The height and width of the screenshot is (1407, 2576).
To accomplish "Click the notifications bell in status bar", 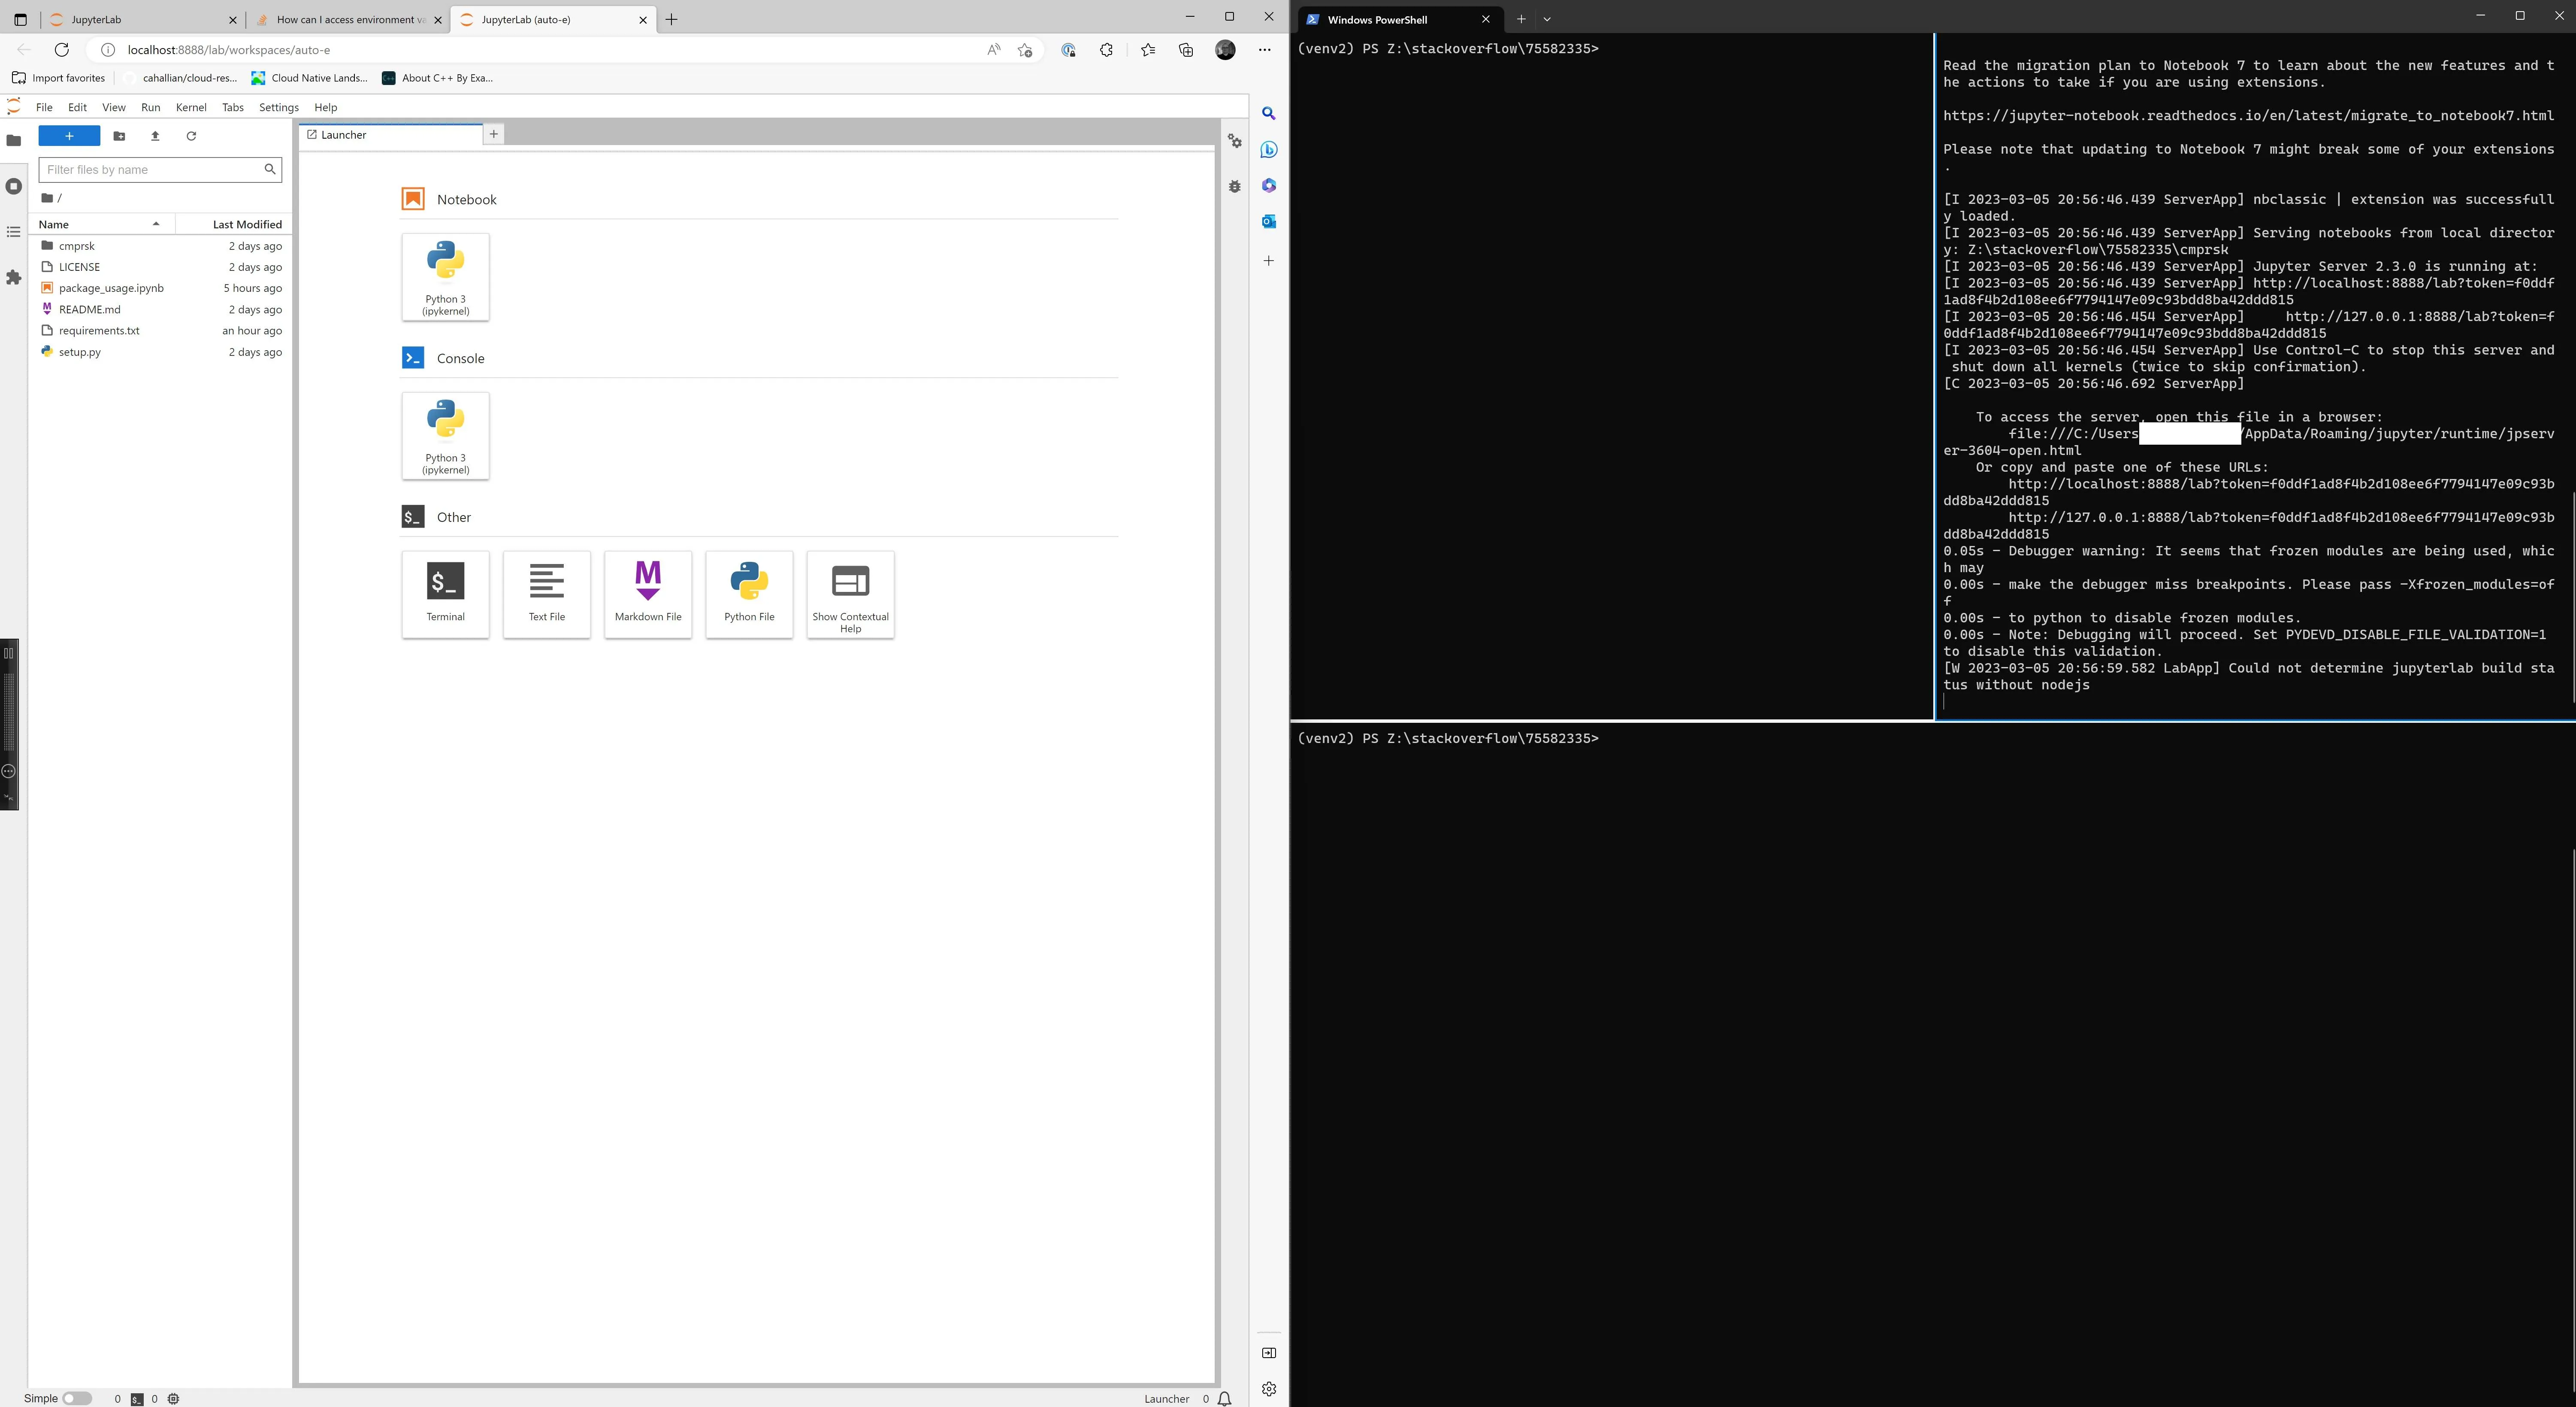I will coord(1225,1398).
